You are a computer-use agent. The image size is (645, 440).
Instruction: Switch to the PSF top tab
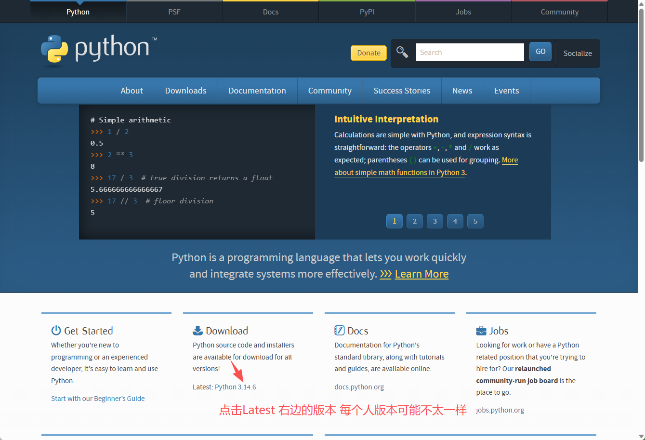[174, 12]
